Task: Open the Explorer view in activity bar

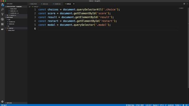Action: tap(2, 5)
